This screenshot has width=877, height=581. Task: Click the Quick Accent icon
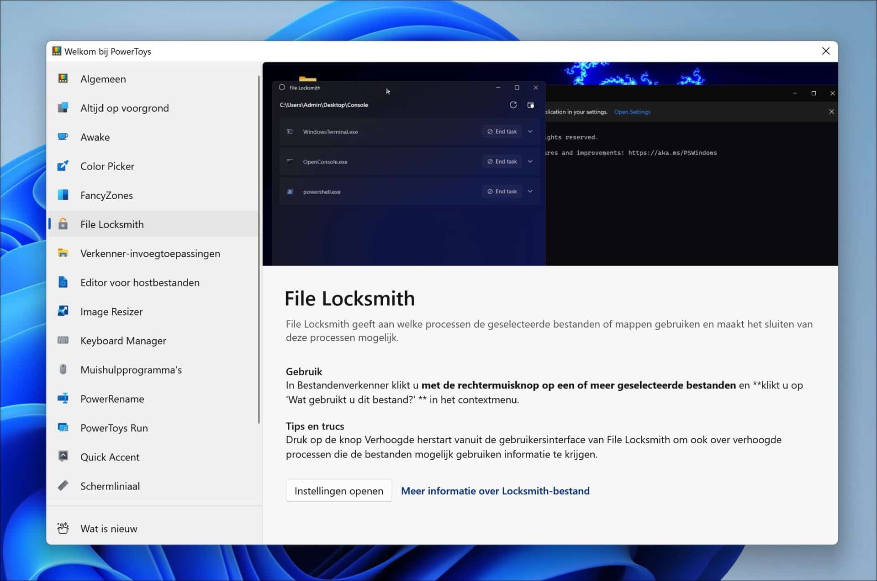63,456
